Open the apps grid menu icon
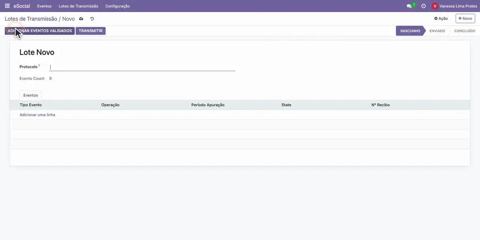Image resolution: width=480 pixels, height=240 pixels. point(7,6)
